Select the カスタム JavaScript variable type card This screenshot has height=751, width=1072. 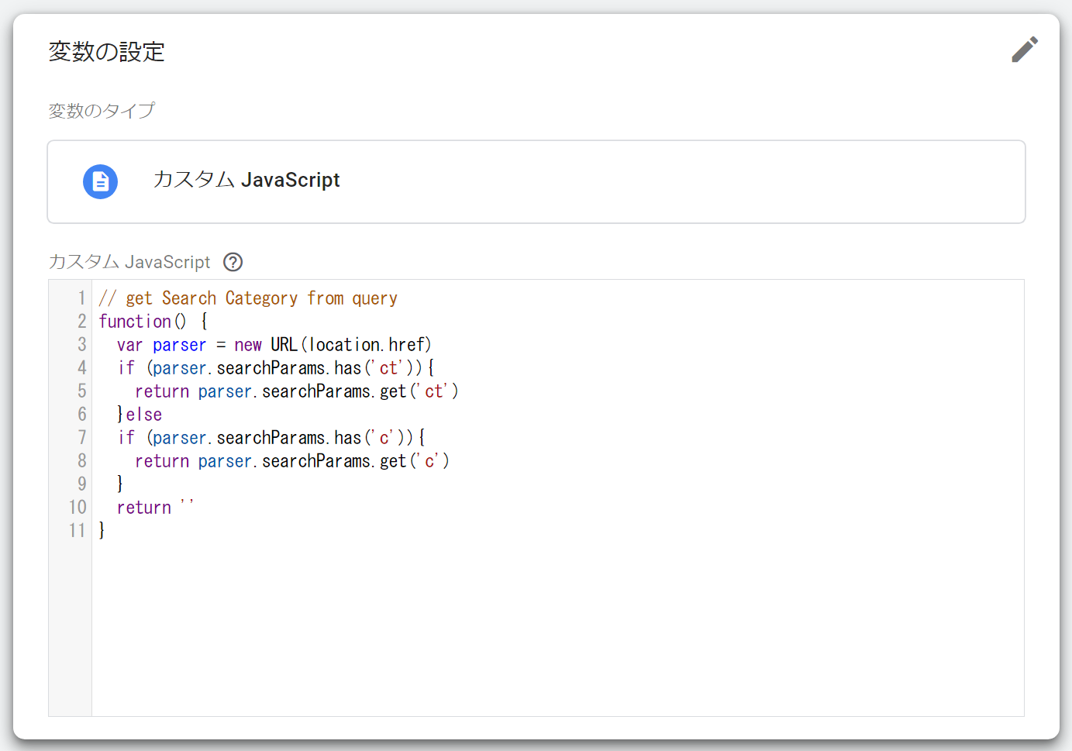536,181
